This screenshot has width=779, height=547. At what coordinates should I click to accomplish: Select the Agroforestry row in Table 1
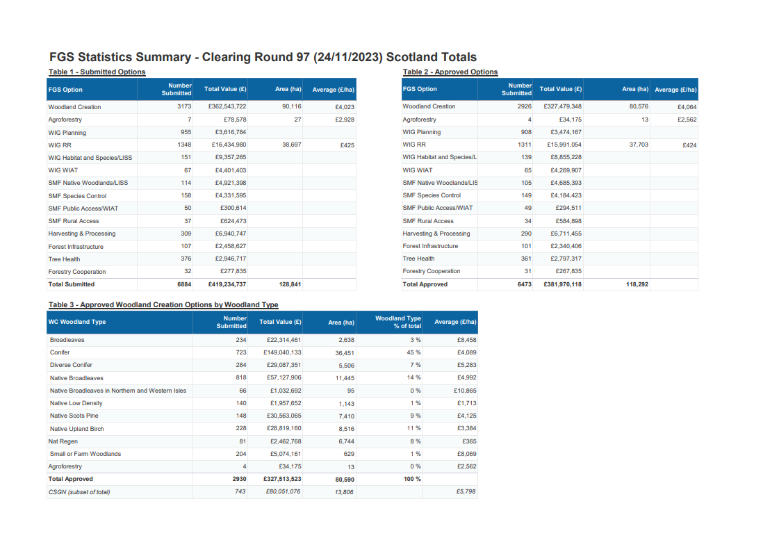65,120
